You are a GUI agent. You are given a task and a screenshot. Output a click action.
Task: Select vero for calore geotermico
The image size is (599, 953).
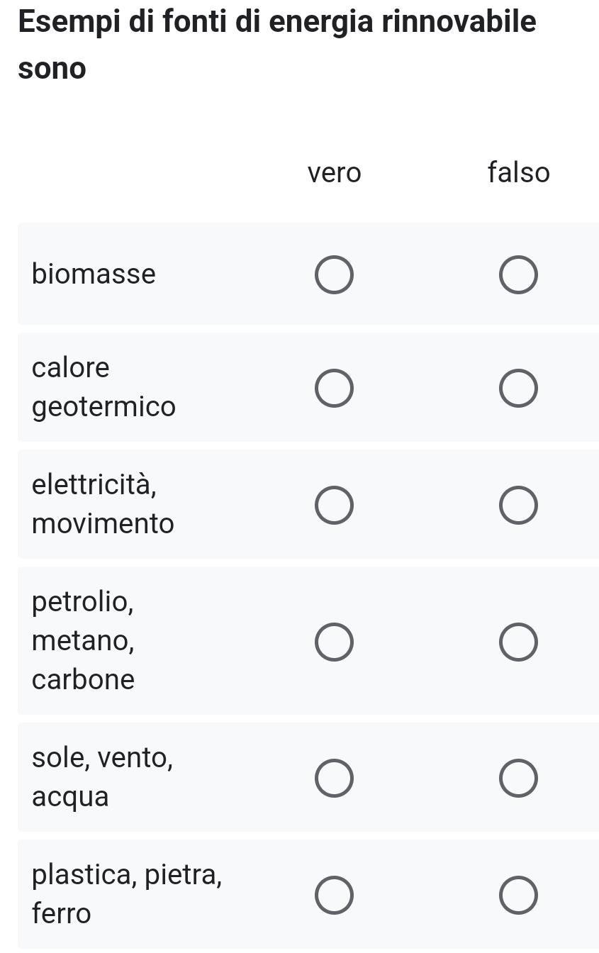[334, 389]
